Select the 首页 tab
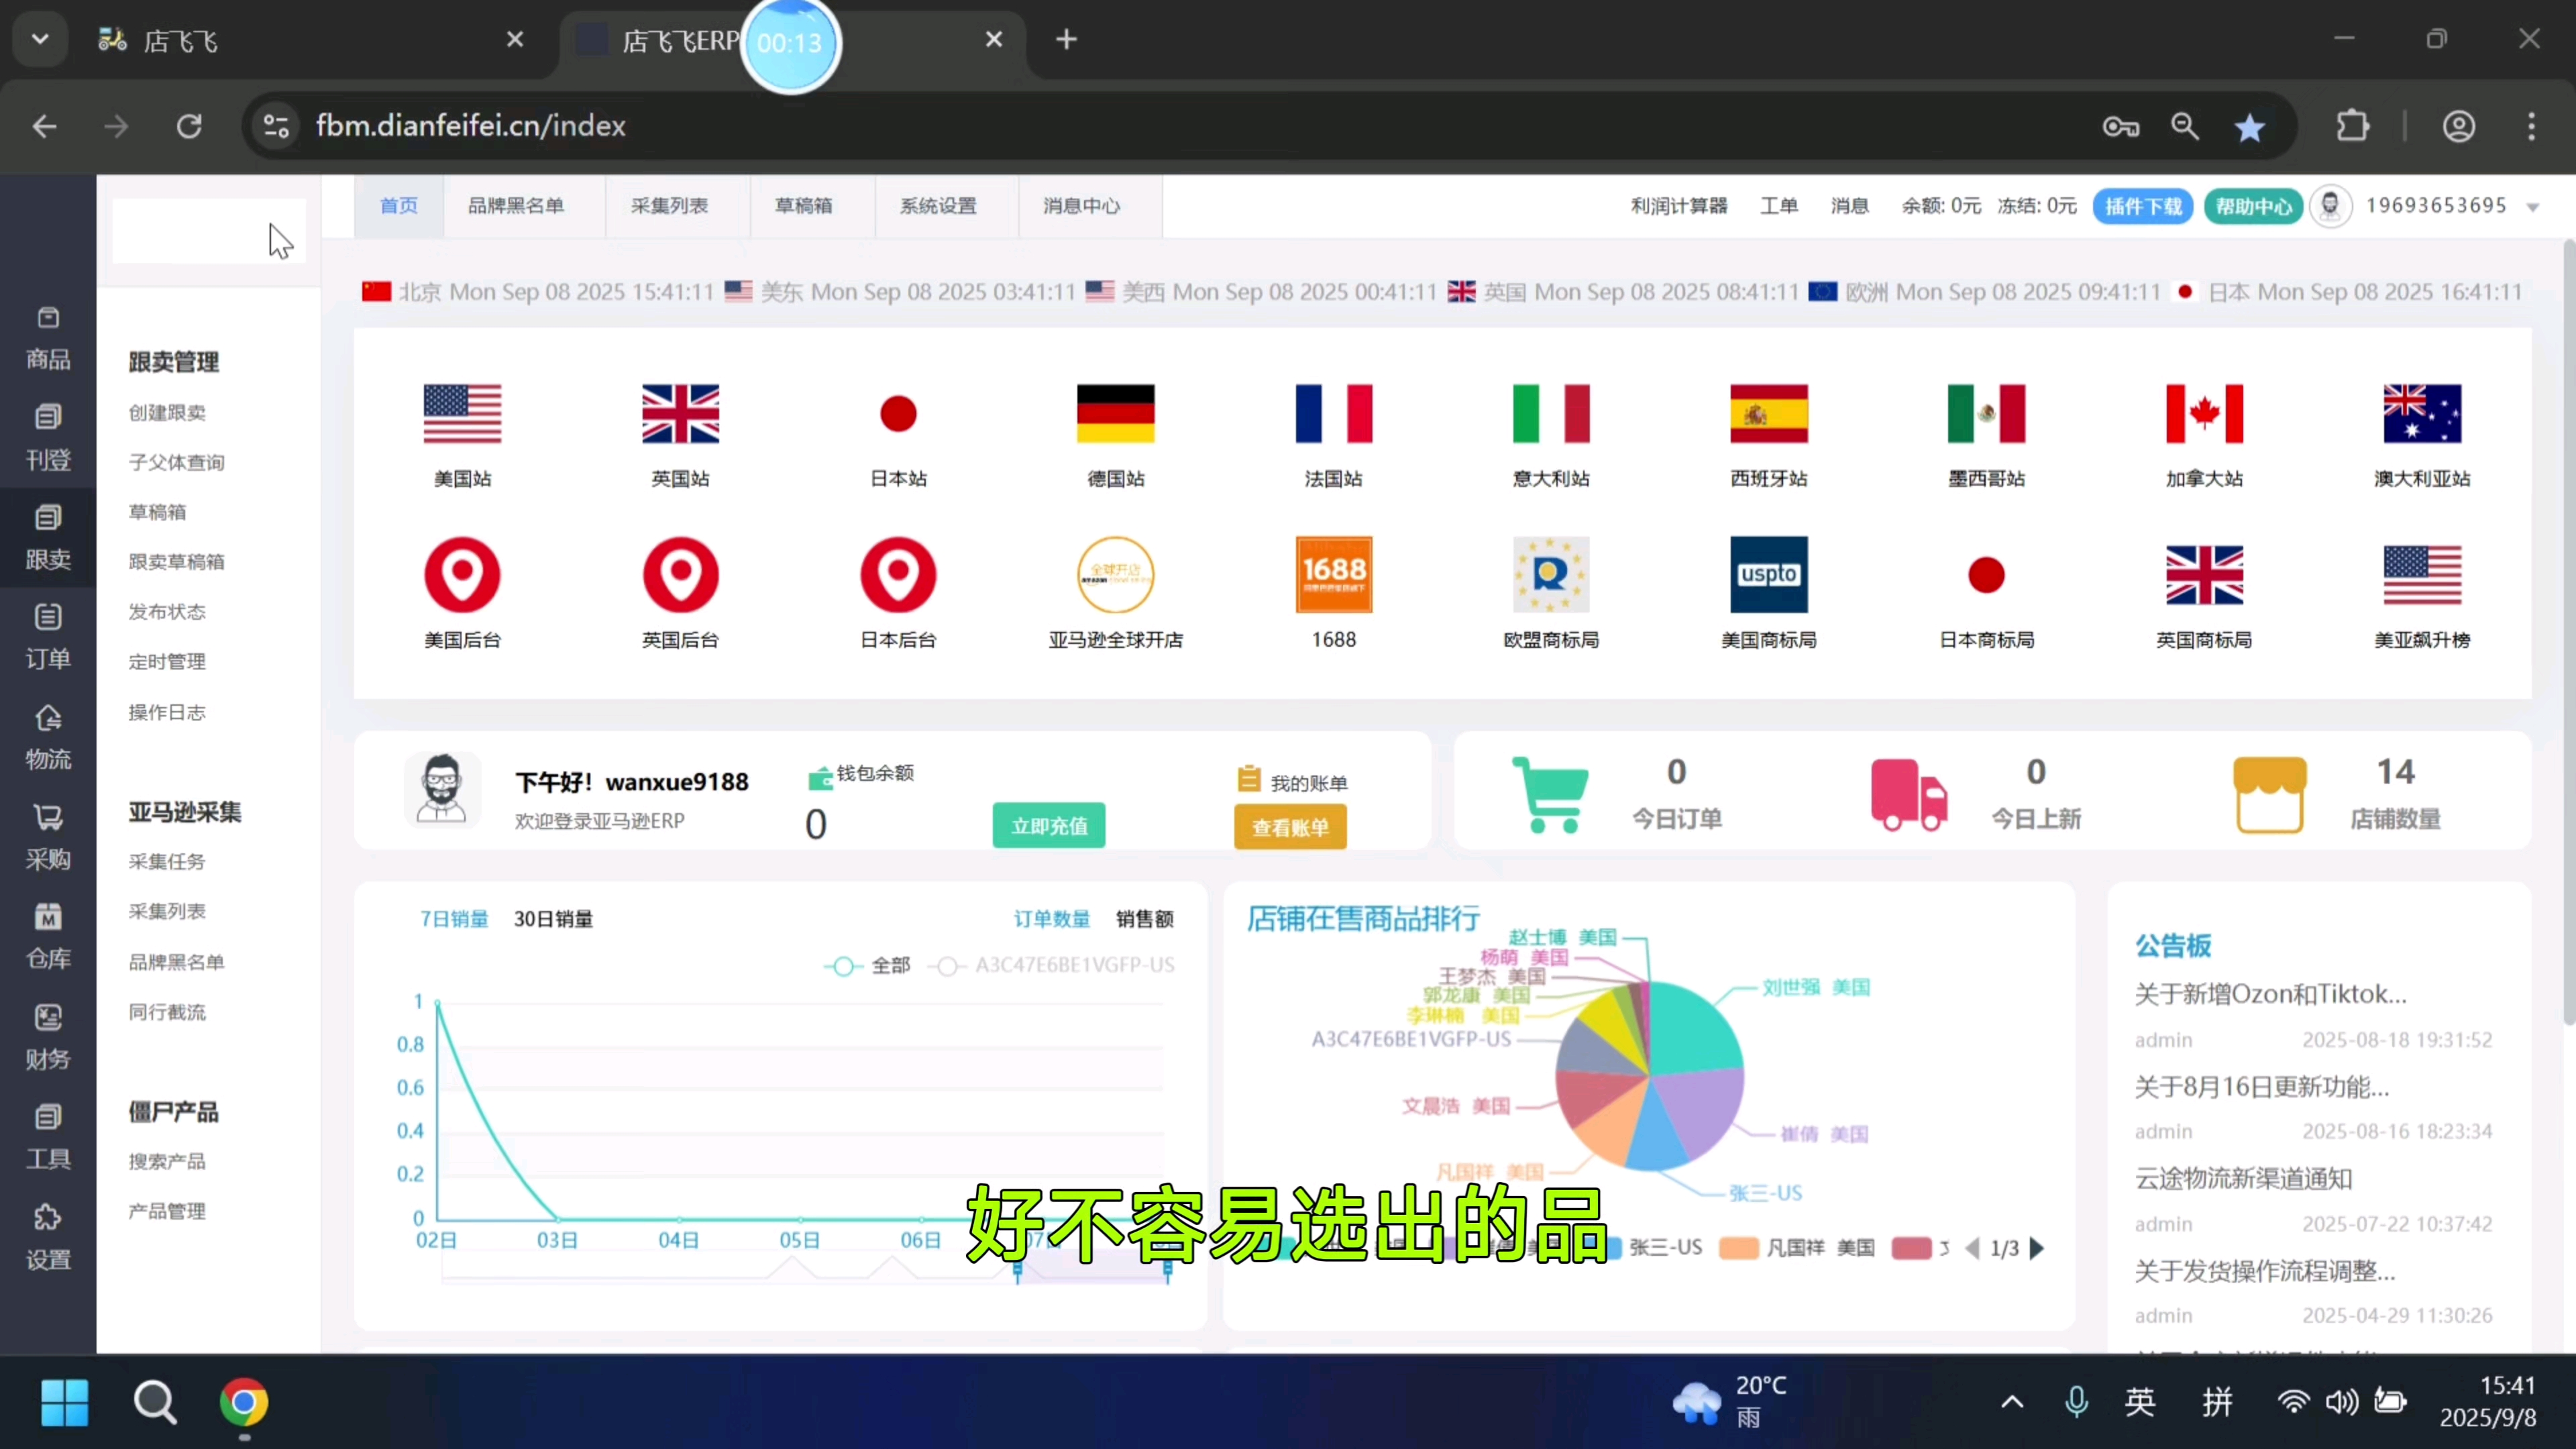 [399, 206]
